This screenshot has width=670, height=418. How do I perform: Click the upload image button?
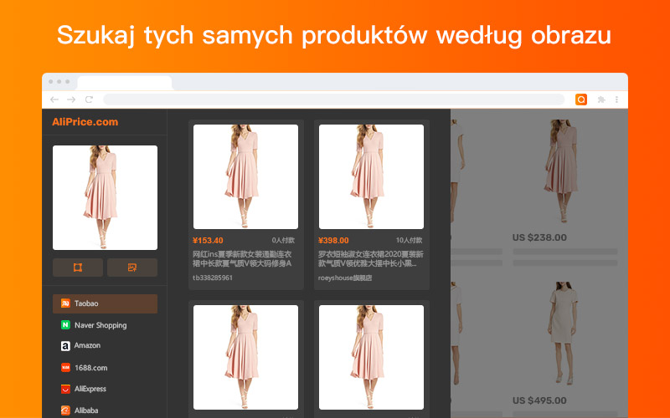tap(132, 268)
